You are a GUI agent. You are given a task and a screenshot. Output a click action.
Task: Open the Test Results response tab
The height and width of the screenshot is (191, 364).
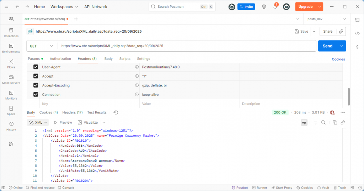pos(97,113)
